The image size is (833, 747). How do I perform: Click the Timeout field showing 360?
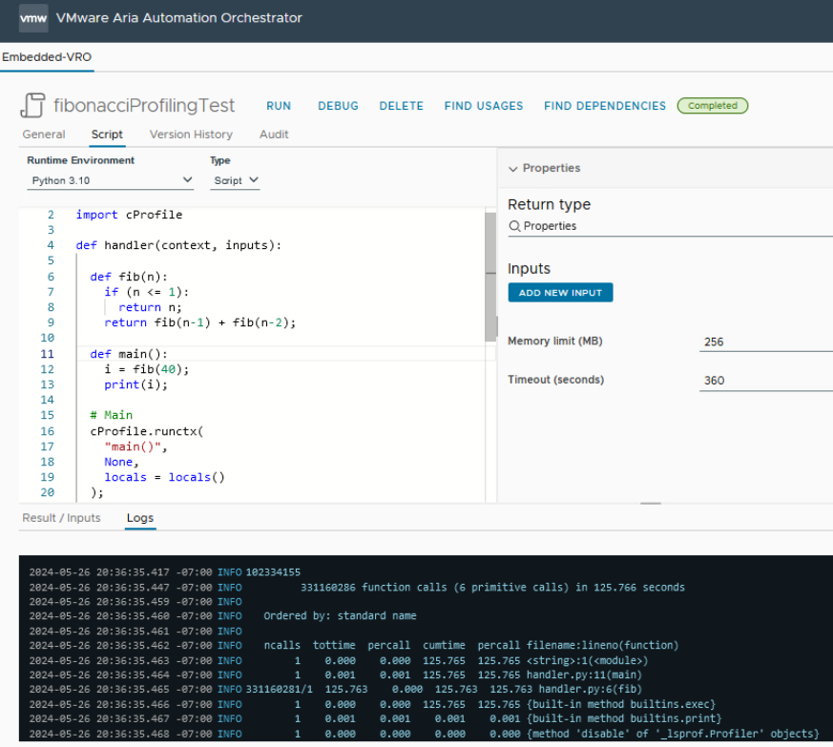point(765,381)
